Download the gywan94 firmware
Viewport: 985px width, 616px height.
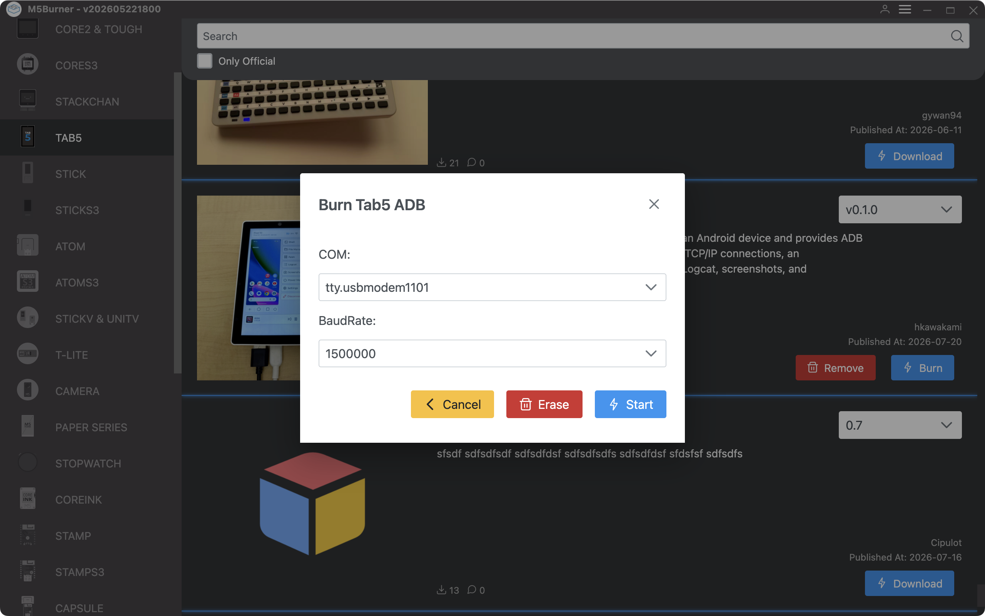(x=909, y=156)
